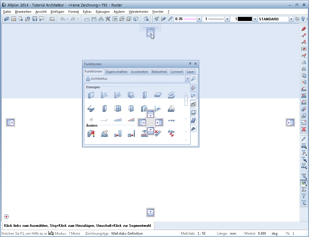Click the Abc text replace icon in Ändern
The height and width of the screenshot is (237, 309).
(171, 133)
